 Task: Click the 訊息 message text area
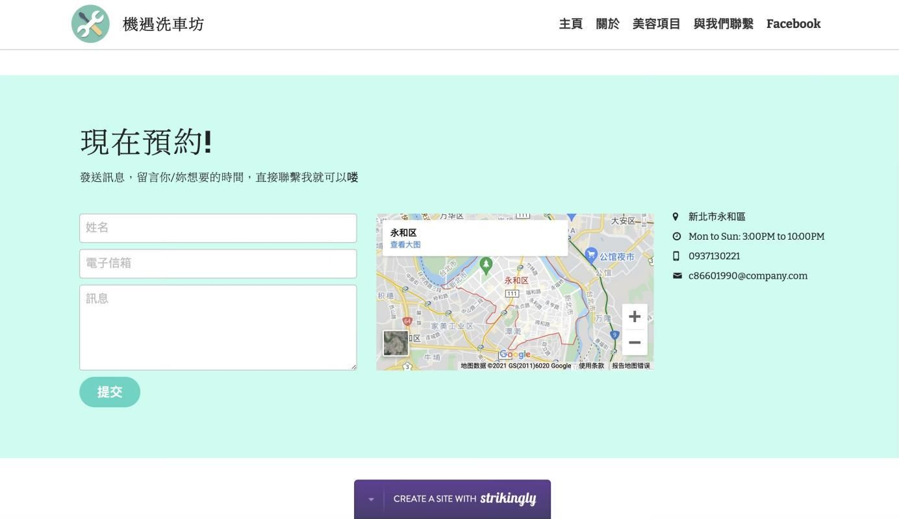tap(218, 327)
